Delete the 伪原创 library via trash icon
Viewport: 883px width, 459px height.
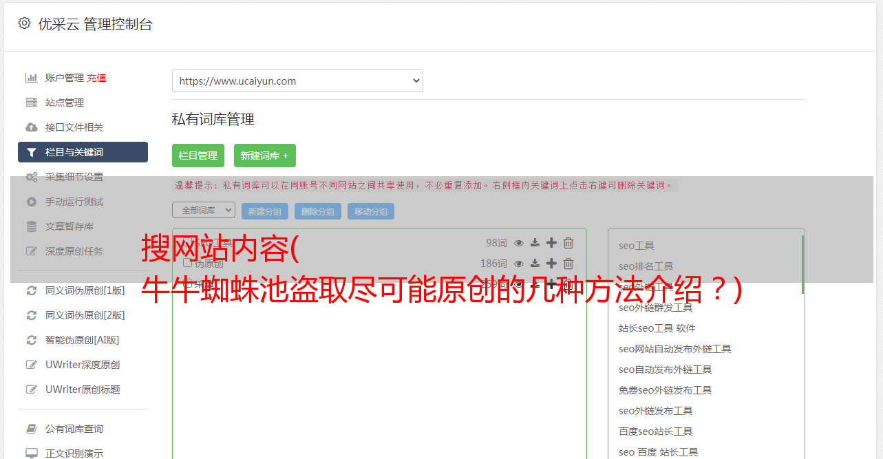tap(568, 264)
